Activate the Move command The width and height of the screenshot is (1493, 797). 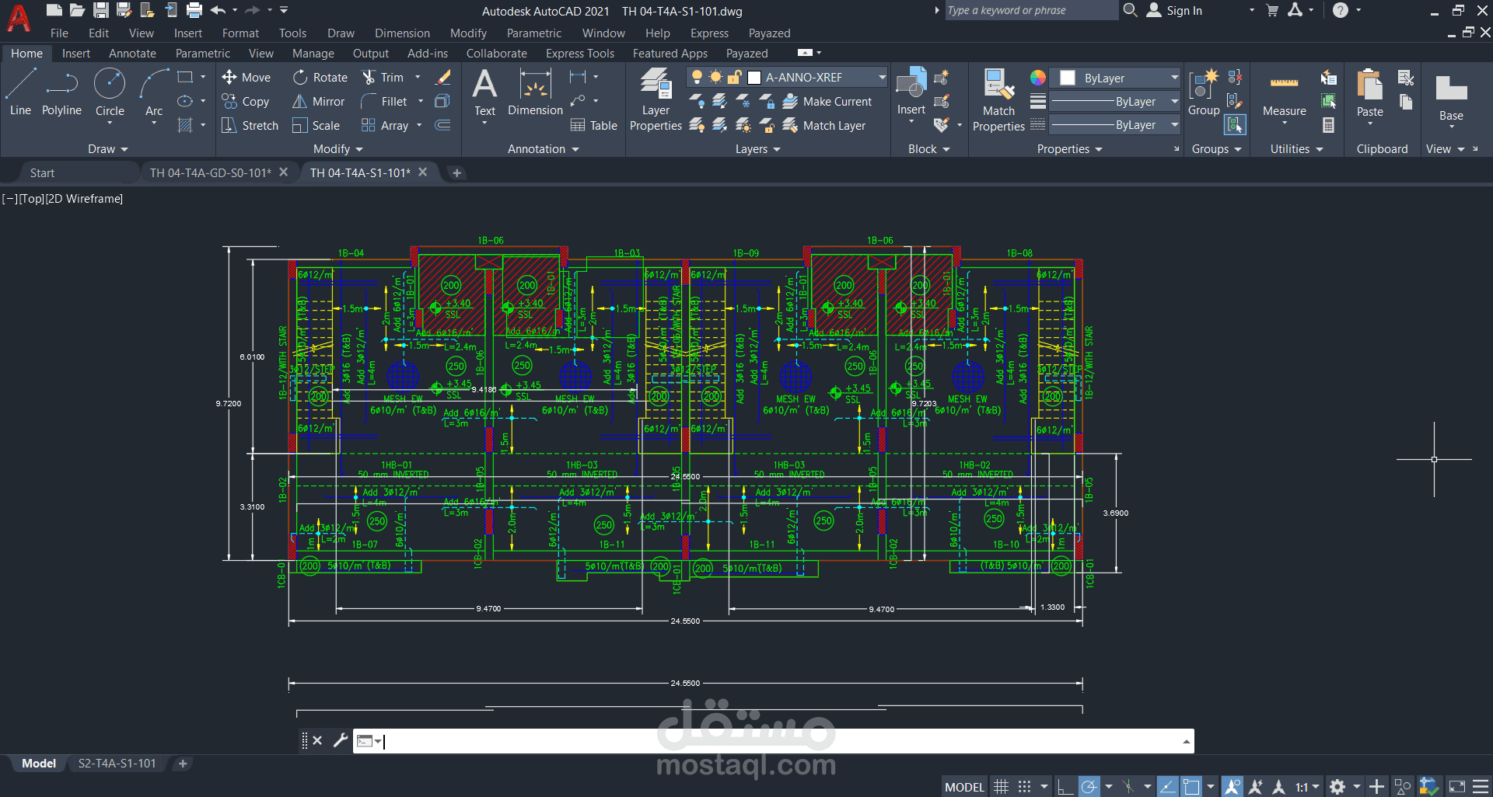tap(247, 77)
